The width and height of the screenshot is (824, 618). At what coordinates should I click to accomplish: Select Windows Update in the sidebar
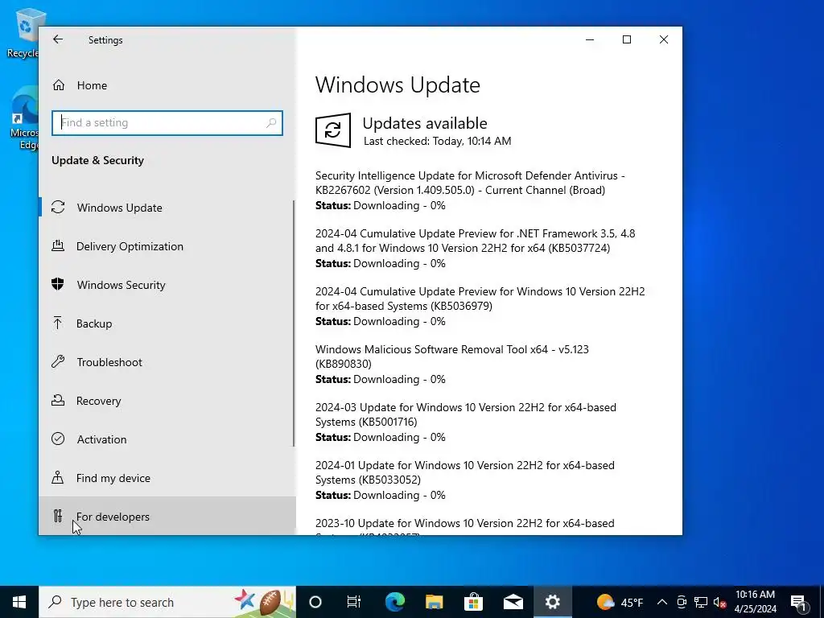click(167, 208)
